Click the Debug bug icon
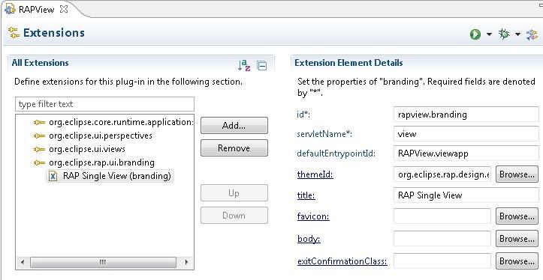This screenshot has width=543, height=280. [504, 34]
